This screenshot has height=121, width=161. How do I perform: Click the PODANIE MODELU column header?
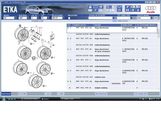click(149, 25)
